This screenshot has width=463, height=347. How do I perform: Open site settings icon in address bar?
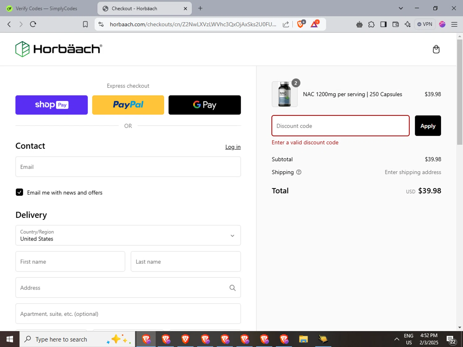[x=101, y=24]
